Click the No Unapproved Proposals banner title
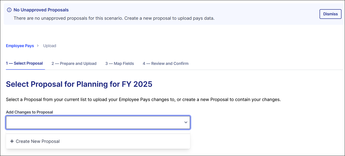Screen dimensions: 345x156 (41, 10)
